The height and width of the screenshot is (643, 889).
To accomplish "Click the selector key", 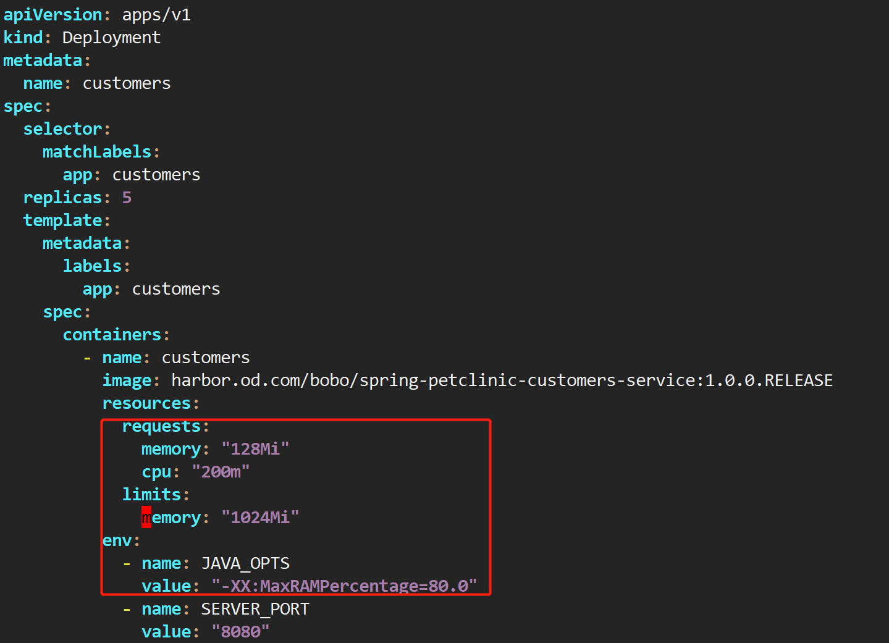I will 62,129.
